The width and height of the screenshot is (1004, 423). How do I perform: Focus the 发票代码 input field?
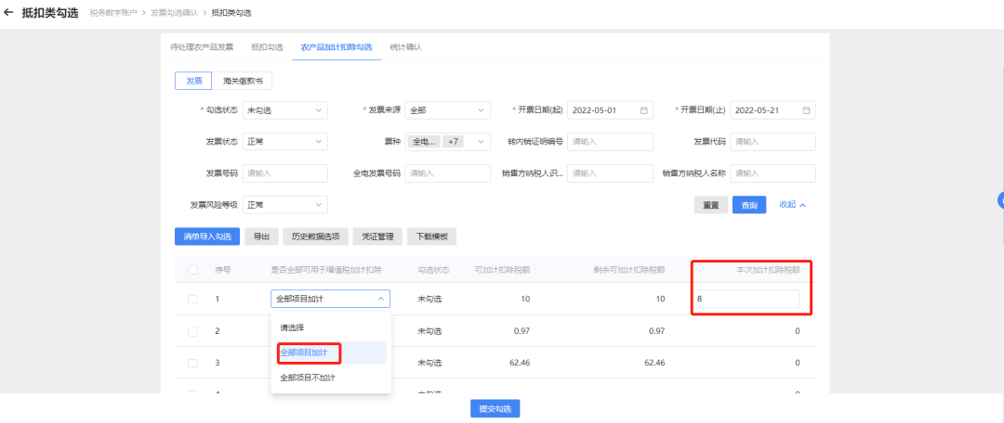point(773,141)
